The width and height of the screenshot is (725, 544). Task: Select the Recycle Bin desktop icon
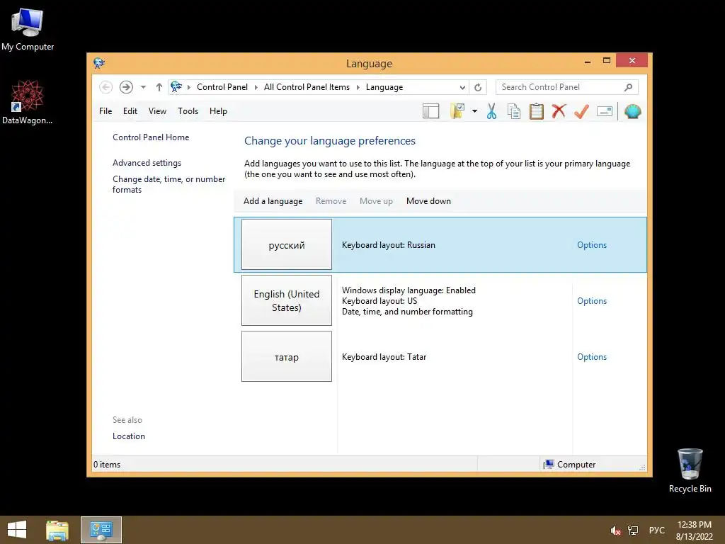(690, 470)
